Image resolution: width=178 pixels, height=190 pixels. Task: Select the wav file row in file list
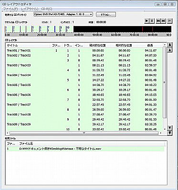point(85,149)
